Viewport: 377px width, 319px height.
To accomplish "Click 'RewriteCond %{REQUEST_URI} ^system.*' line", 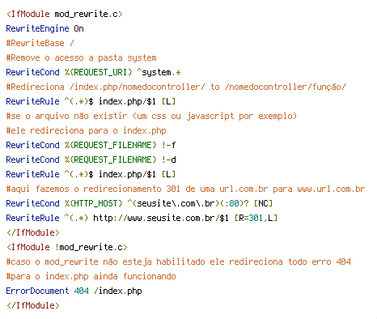I will (93, 72).
